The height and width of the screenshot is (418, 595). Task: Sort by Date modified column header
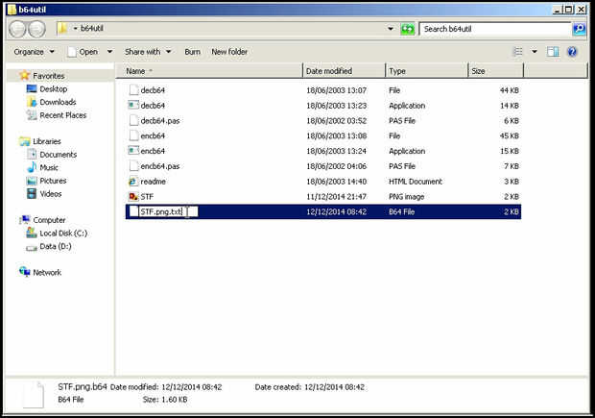pos(345,71)
